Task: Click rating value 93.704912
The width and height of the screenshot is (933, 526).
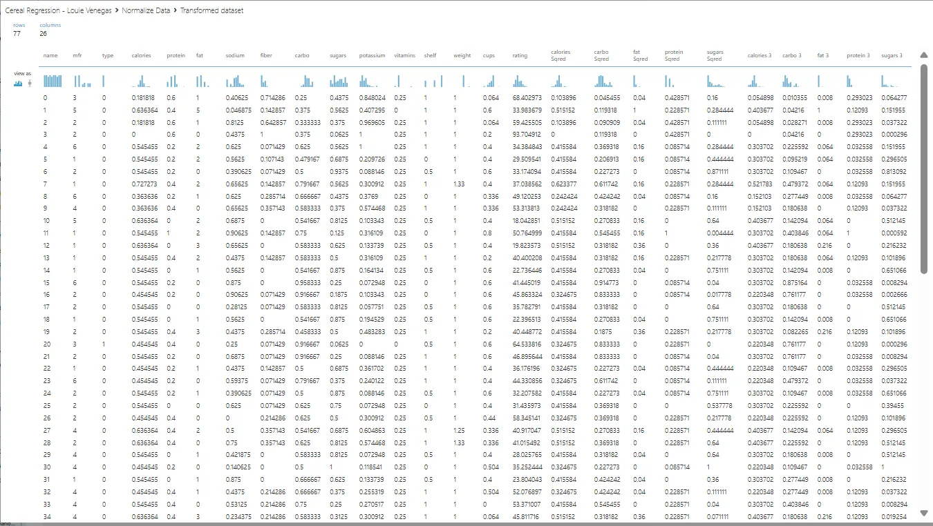Action: (x=527, y=134)
